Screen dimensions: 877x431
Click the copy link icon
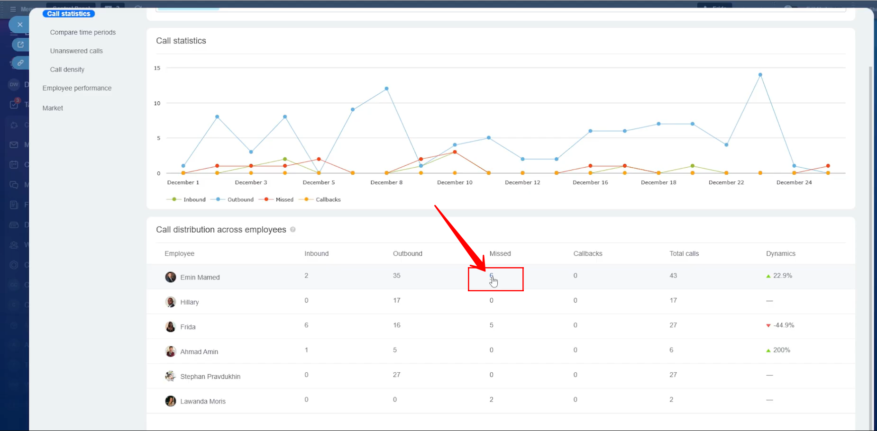(x=20, y=63)
